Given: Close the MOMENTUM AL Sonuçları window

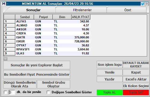Looking at the screenshot, I should [147, 4].
